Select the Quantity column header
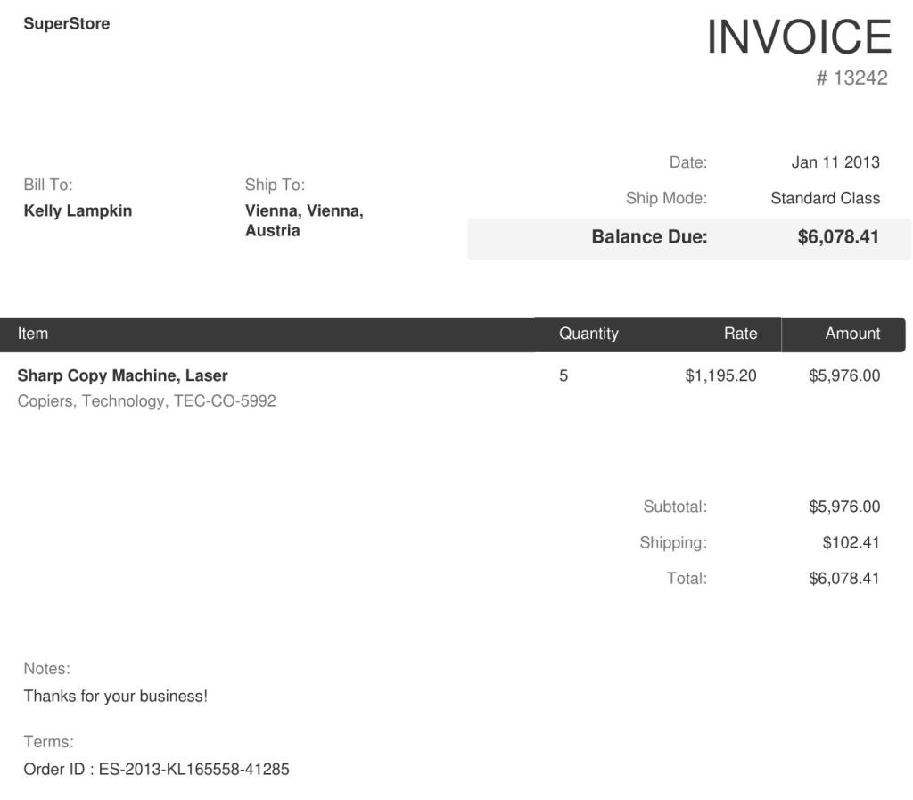Image resolution: width=913 pixels, height=800 pixels. click(x=588, y=334)
